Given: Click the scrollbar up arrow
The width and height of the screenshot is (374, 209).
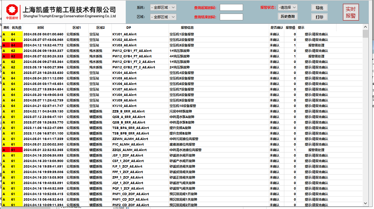Looking at the screenshot, I should pos(365,27).
